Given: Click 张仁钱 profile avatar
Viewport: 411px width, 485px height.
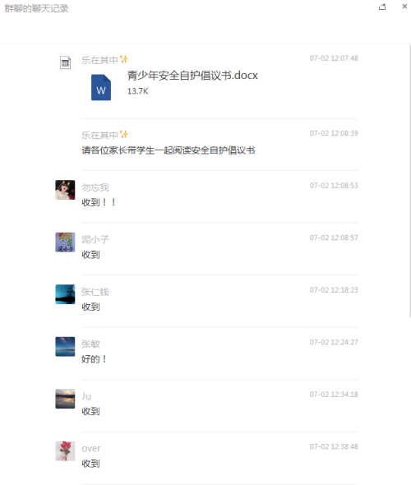Looking at the screenshot, I should [65, 294].
